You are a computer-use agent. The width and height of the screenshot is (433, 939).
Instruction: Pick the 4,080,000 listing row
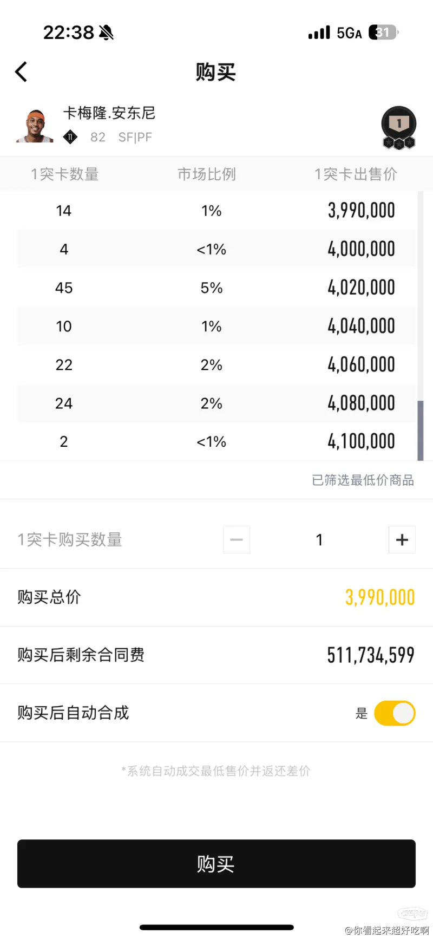[216, 403]
